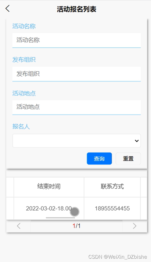Click the table horizontal scrollbar
The width and height of the screenshot is (151, 262).
click(60, 218)
